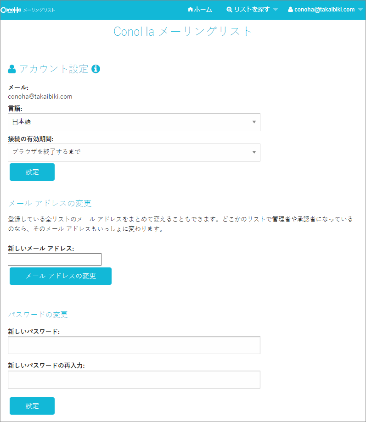Click the ConoHa logo in header
366x422 pixels.
11,10
